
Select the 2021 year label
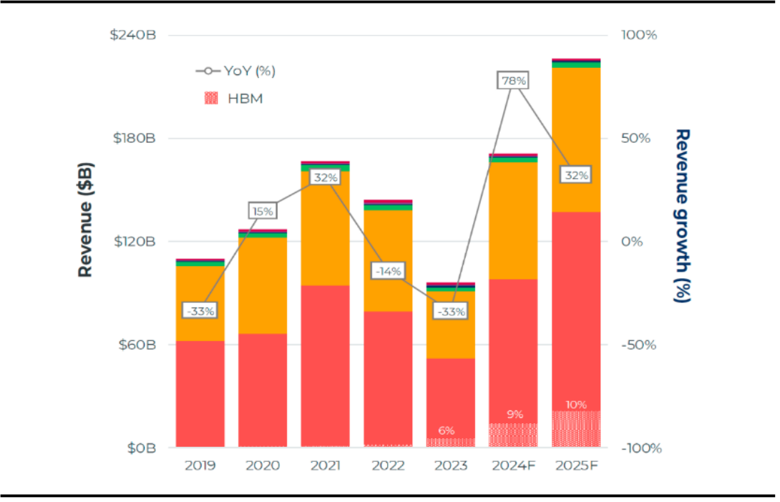[x=326, y=466]
